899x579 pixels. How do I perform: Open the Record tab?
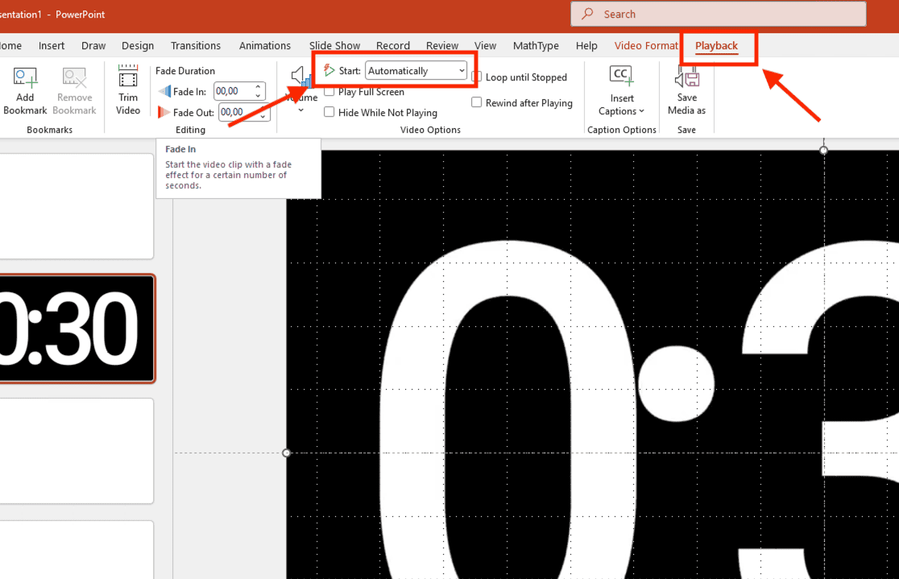click(x=393, y=46)
